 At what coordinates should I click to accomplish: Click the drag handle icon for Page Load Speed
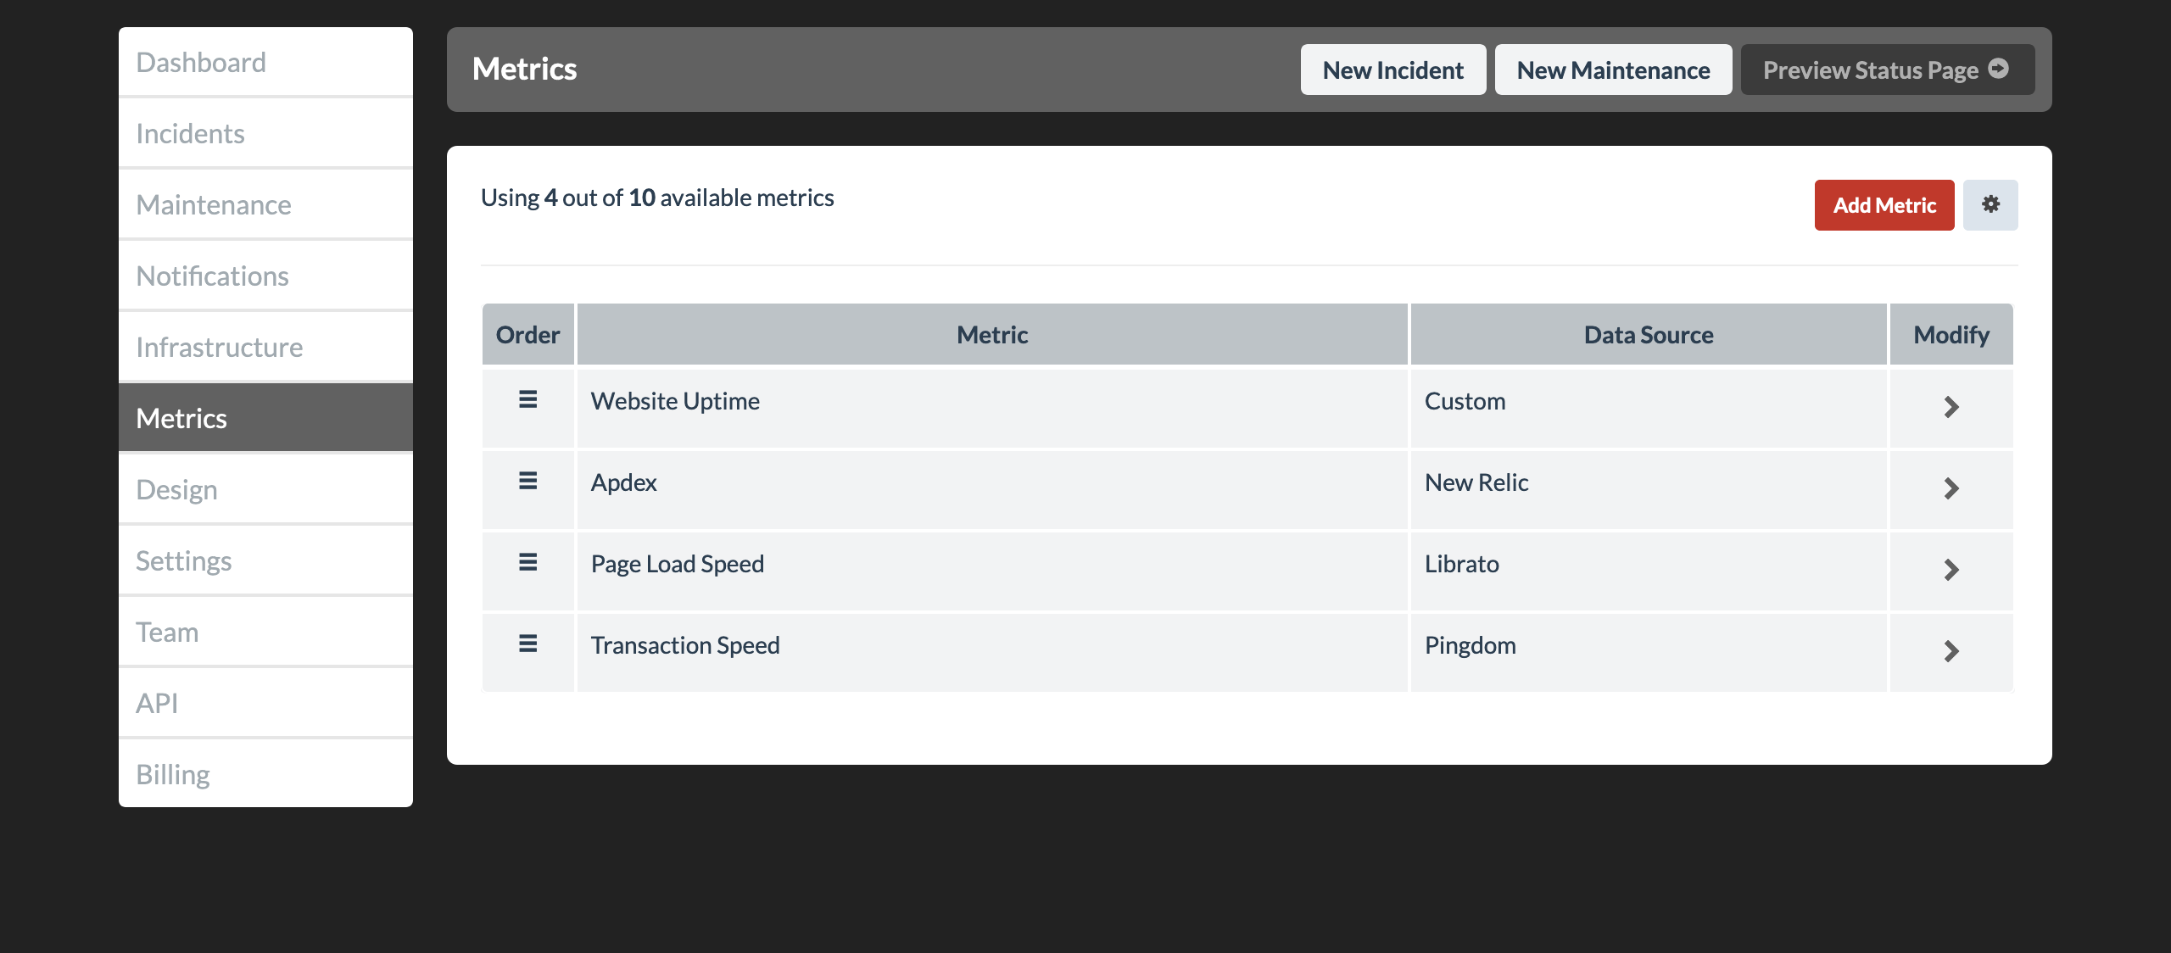tap(527, 561)
